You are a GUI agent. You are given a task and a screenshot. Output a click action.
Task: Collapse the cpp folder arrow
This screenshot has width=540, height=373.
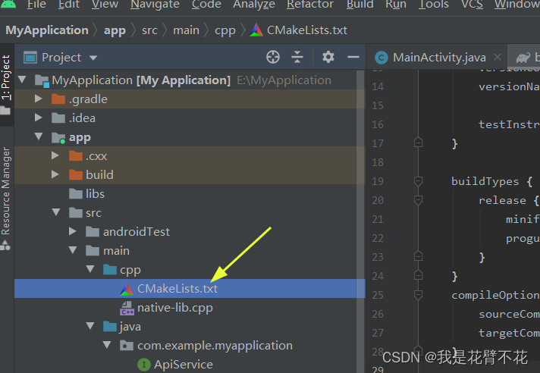(x=90, y=269)
